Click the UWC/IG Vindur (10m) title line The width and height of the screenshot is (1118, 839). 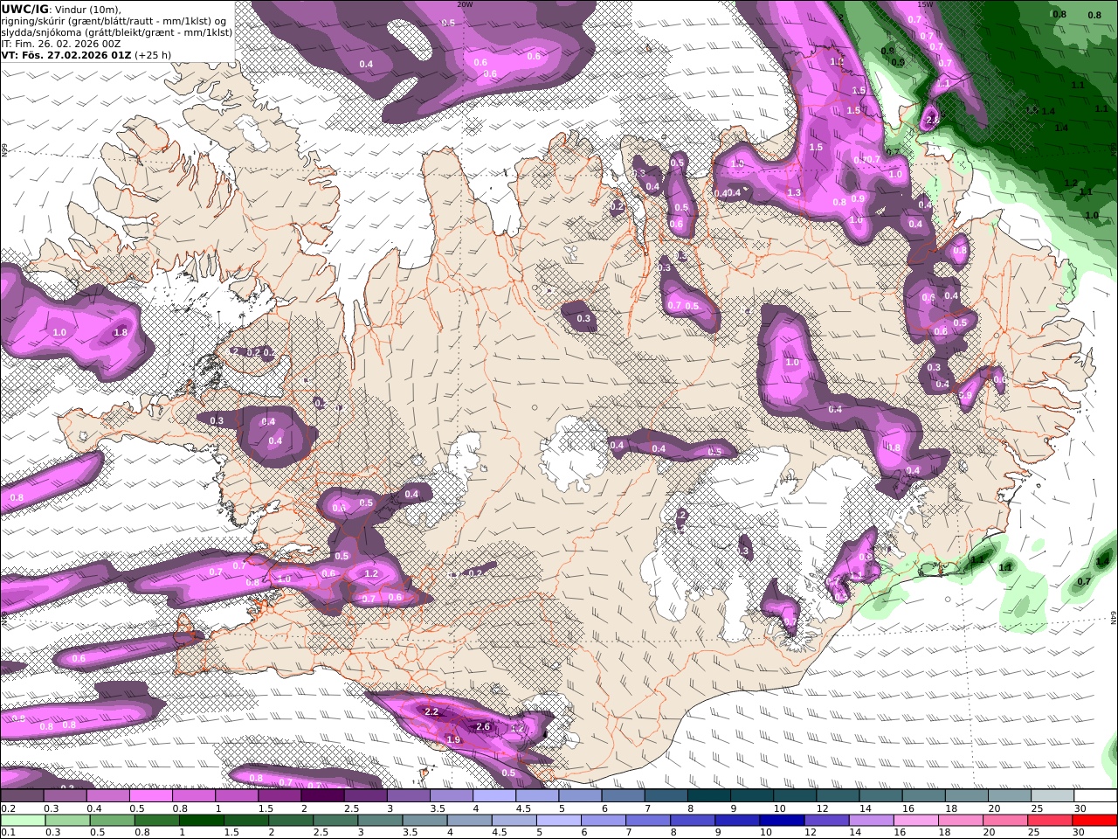61,9
